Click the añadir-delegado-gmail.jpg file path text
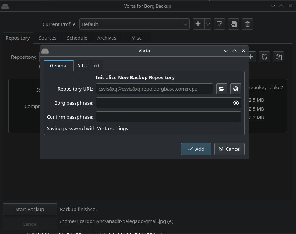Image resolution: width=296 pixels, height=234 pixels. pos(117,221)
